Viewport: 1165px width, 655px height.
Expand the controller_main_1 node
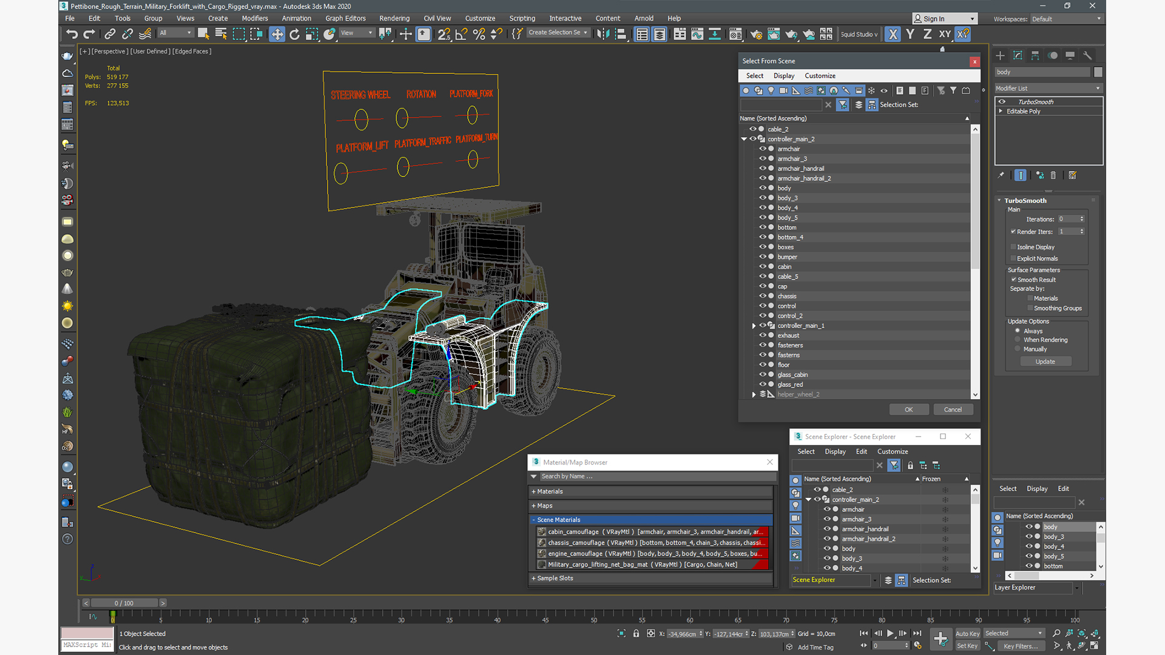pyautogui.click(x=754, y=326)
